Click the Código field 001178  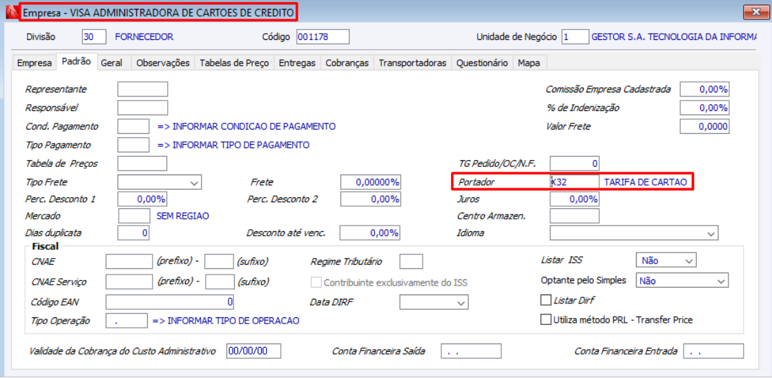tap(323, 37)
